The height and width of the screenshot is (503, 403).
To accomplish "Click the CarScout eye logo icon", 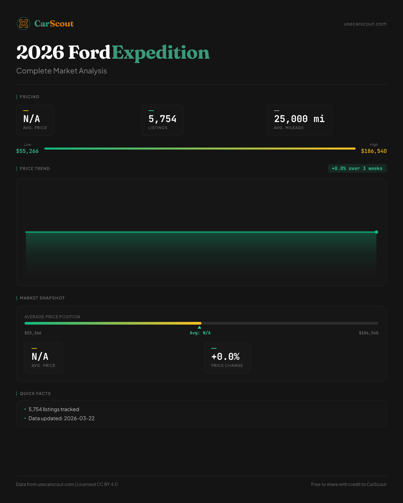I will pos(24,23).
